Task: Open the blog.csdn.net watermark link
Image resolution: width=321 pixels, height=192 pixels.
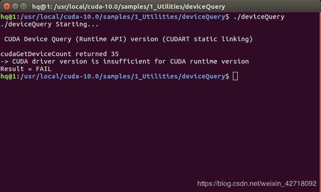Action: click(257, 183)
